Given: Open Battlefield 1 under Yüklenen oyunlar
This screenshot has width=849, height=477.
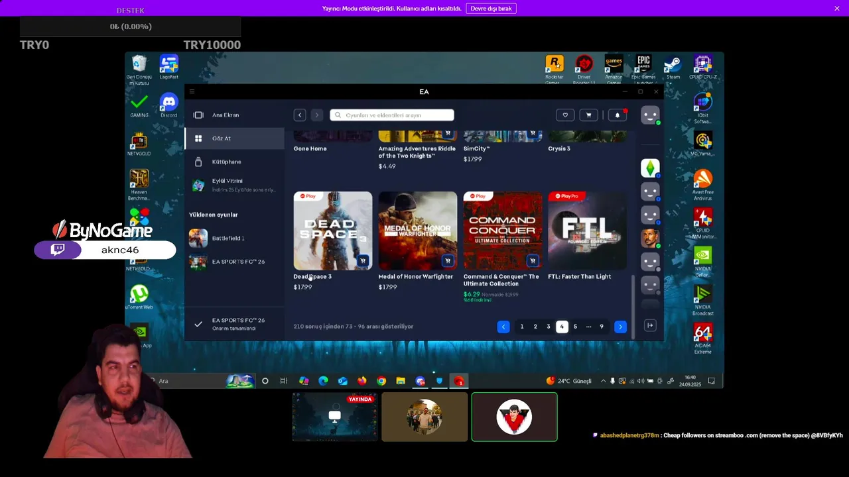Looking at the screenshot, I should 235,238.
